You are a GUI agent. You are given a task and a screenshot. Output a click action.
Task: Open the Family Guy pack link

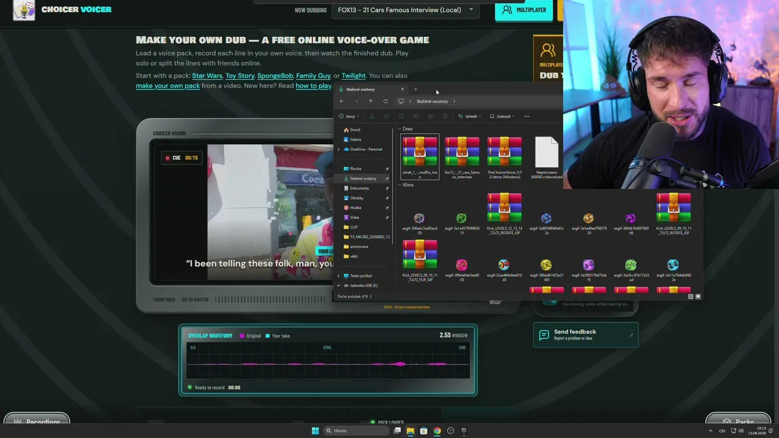(313, 75)
